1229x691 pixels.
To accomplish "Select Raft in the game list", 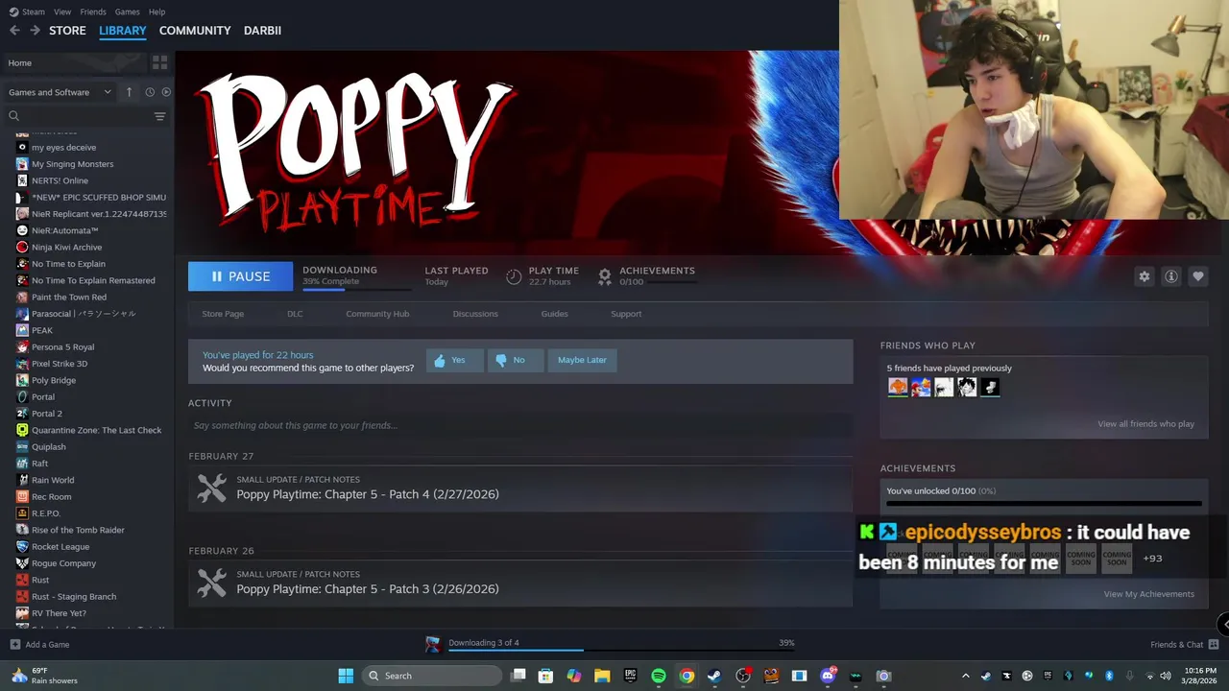I will point(39,464).
